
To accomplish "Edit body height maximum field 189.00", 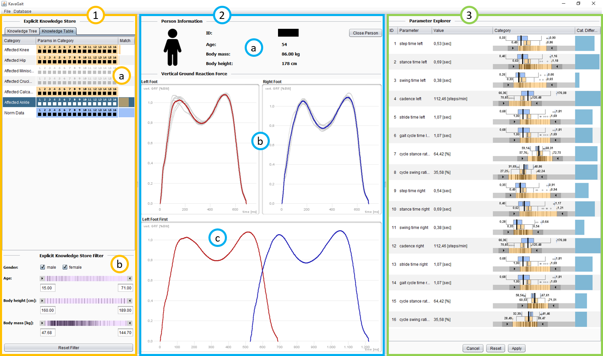I will pos(125,310).
